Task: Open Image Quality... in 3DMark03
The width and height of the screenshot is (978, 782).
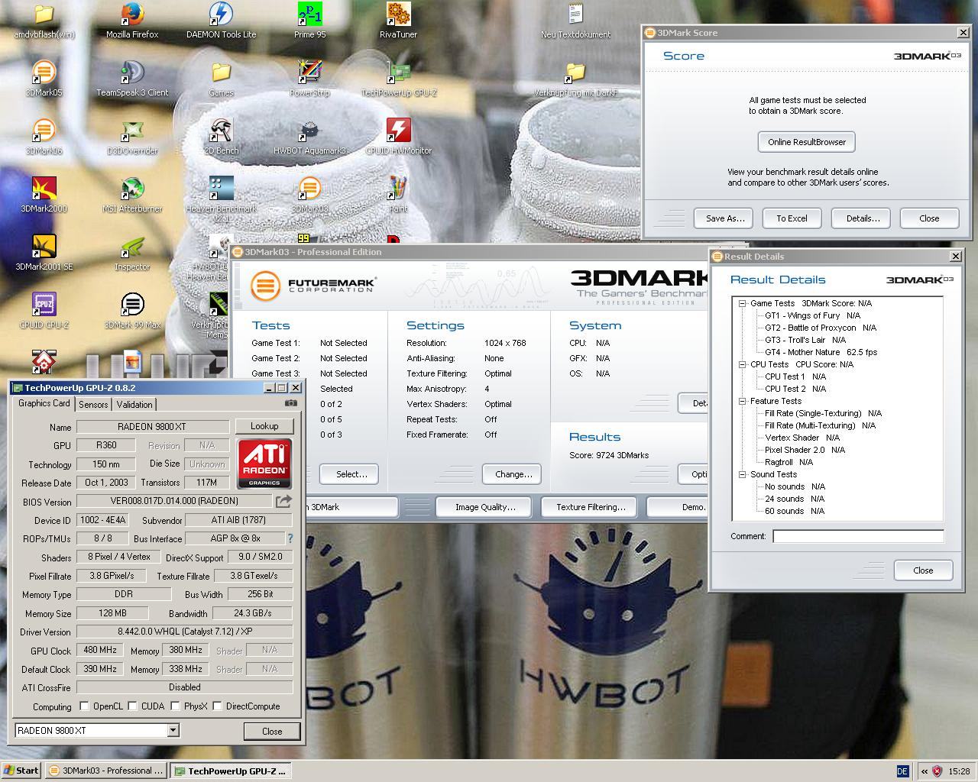Action: [x=485, y=507]
